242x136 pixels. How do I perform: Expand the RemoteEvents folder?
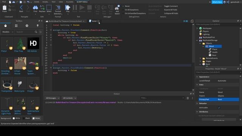coord(200,58)
